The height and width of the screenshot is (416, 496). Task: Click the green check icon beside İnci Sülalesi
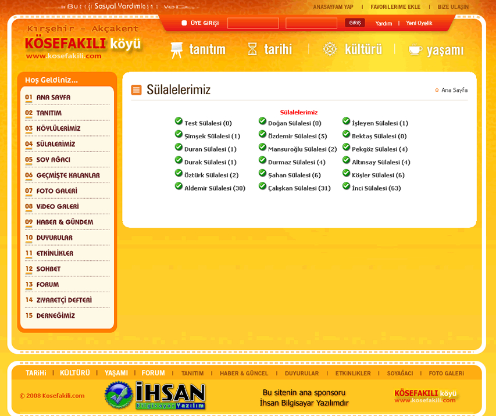tap(346, 187)
